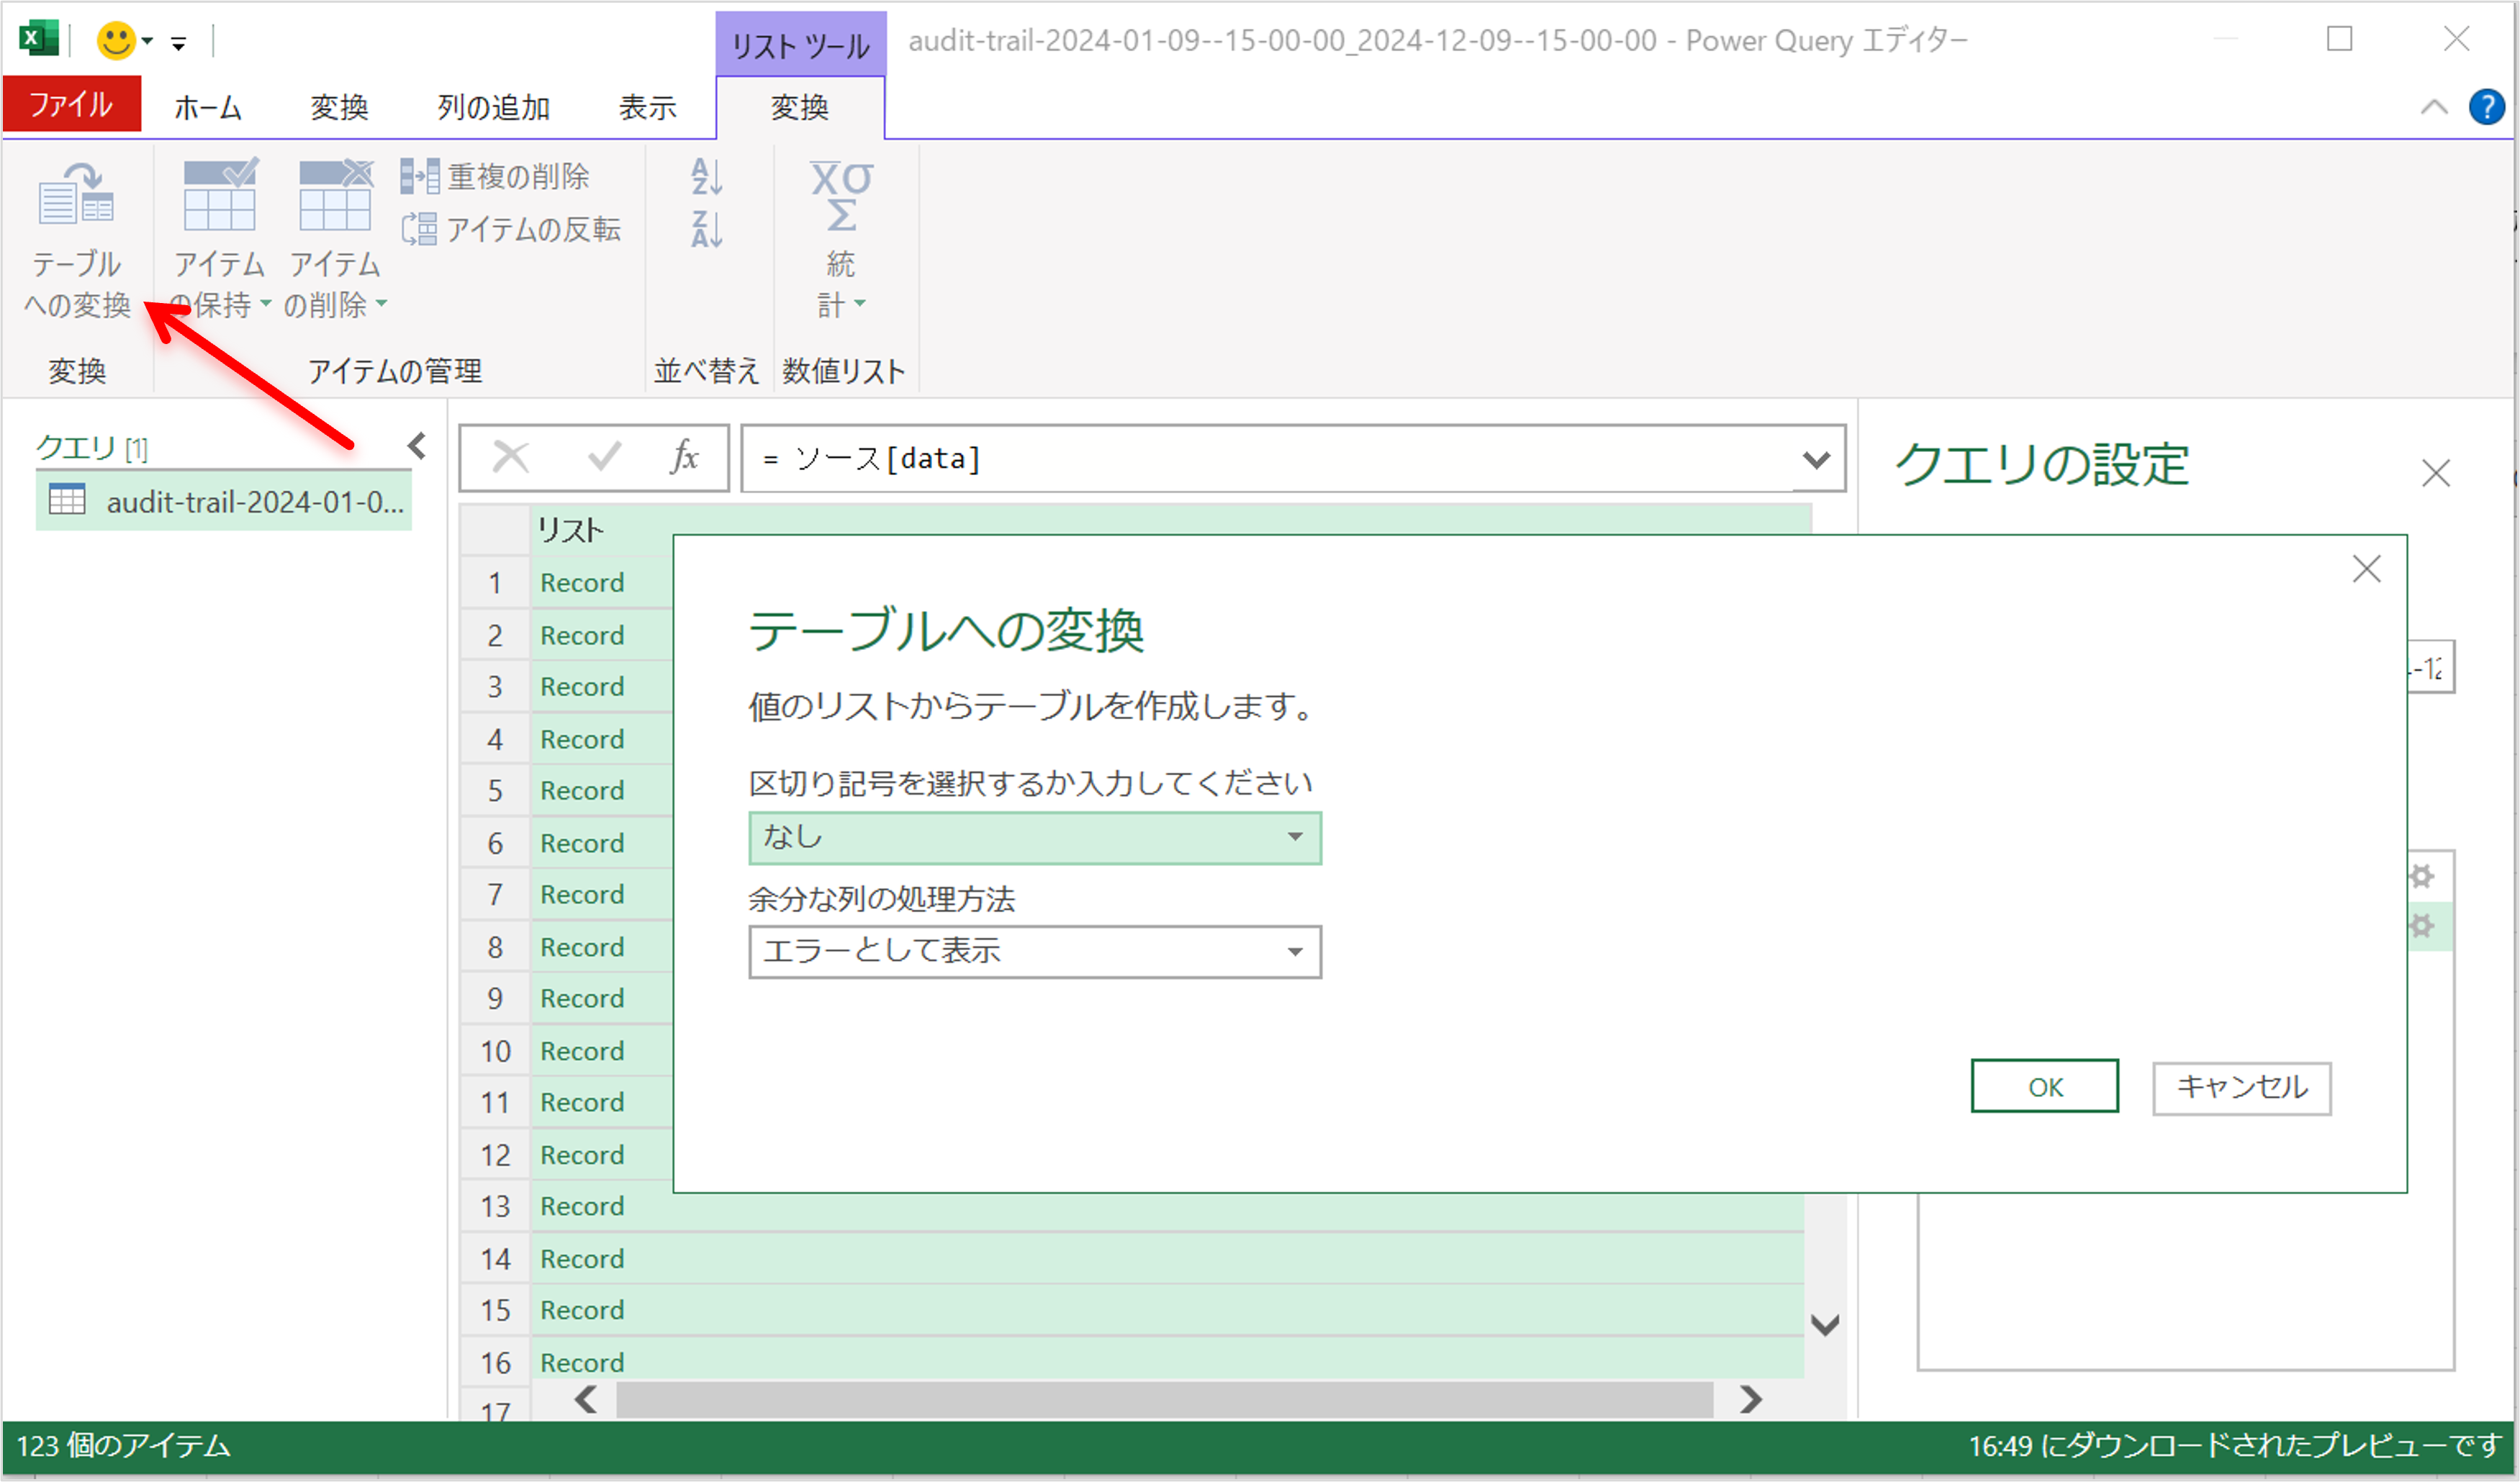The height and width of the screenshot is (1482, 2520).
Task: Click the row number 3 header
Action: [x=495, y=687]
